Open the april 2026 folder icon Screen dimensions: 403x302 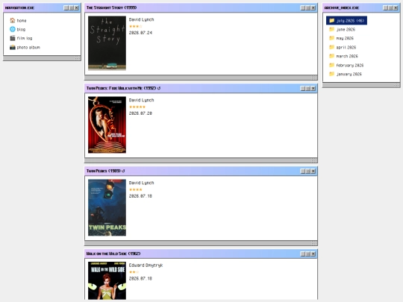(x=331, y=47)
